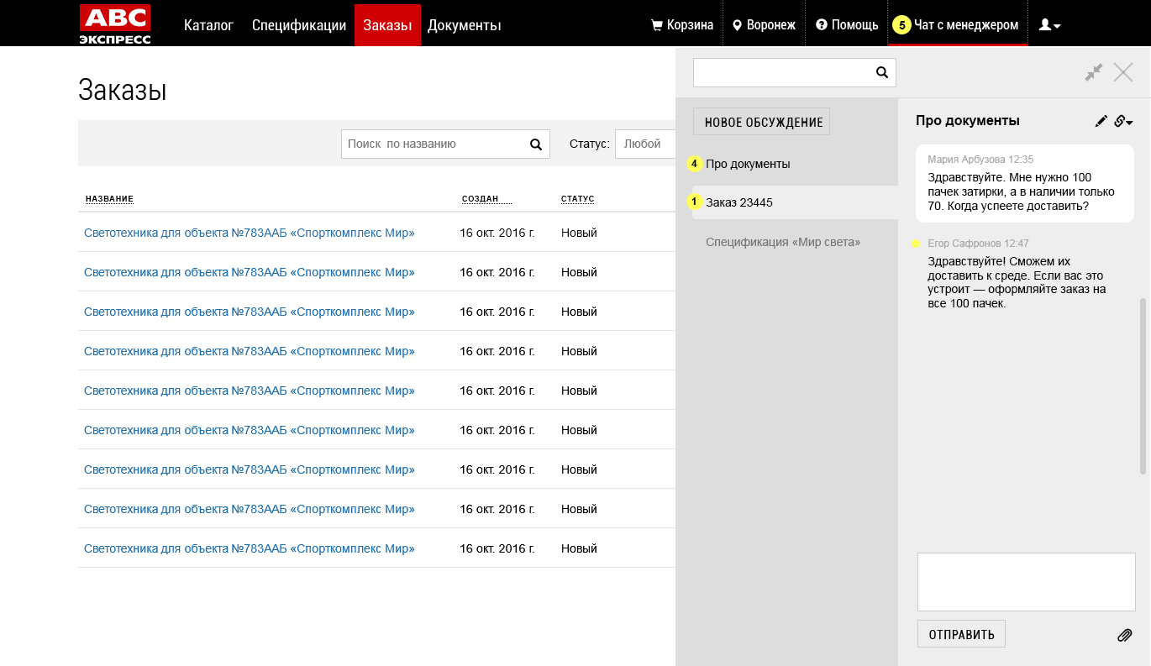This screenshot has width=1151, height=666.
Task: Click the yellow badge 1 beside Заказ 23445
Action: [694, 202]
